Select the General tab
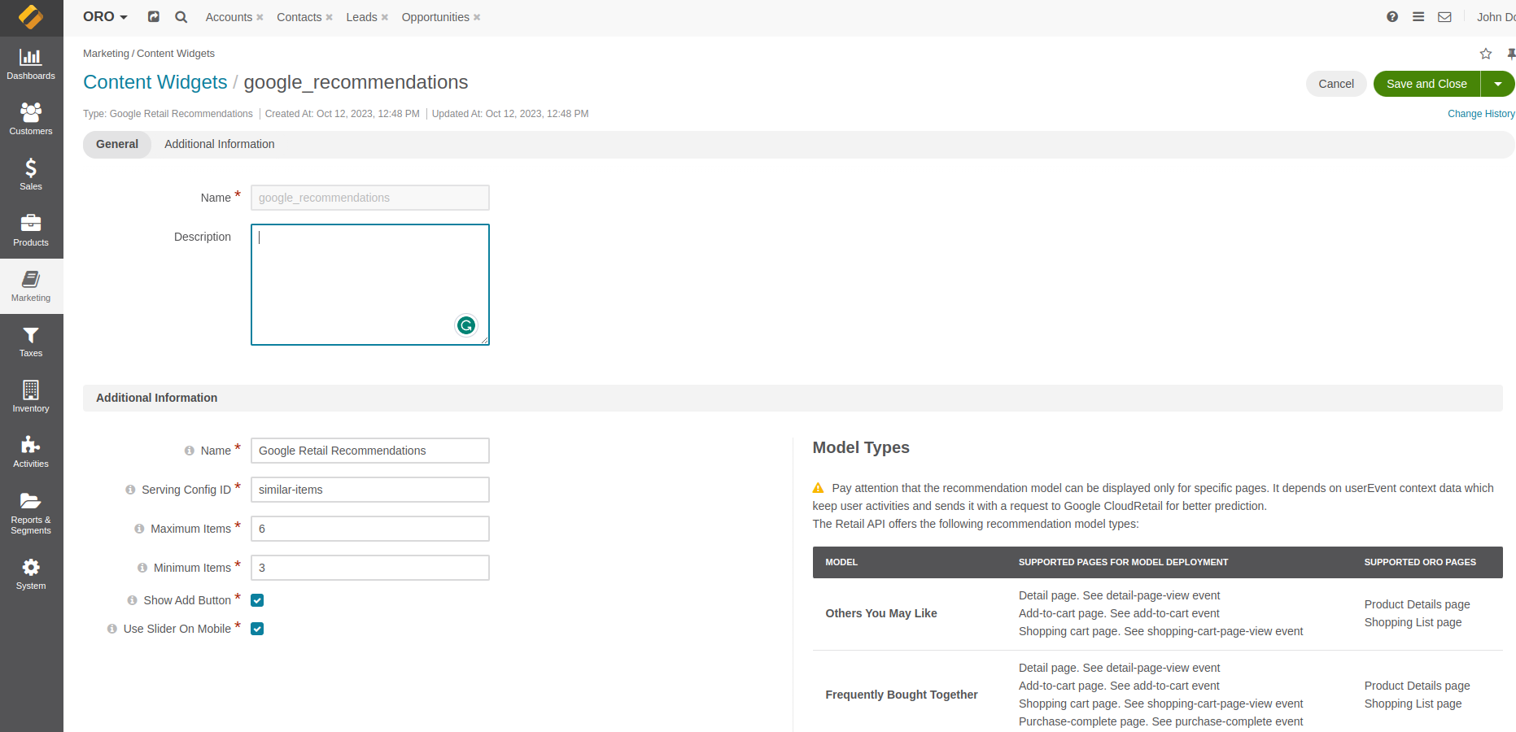Viewport: 1516px width, 732px height. coord(117,144)
